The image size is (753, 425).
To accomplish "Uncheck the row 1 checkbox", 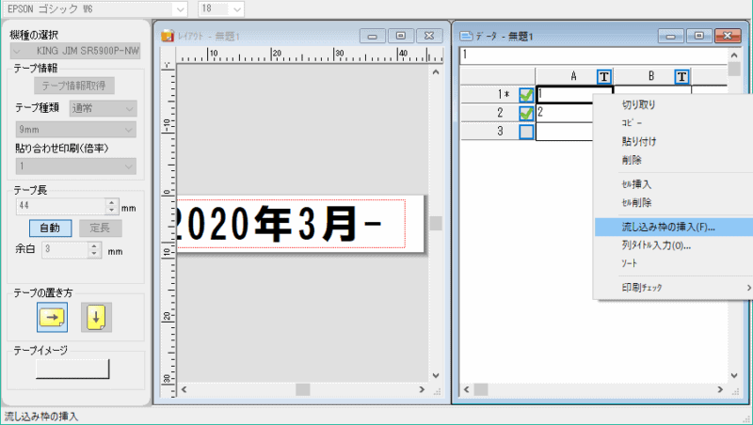I will 526,94.
